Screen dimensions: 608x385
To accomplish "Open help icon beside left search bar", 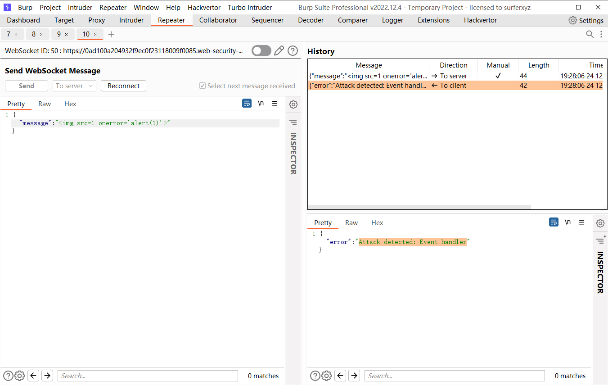I will pyautogui.click(x=8, y=376).
